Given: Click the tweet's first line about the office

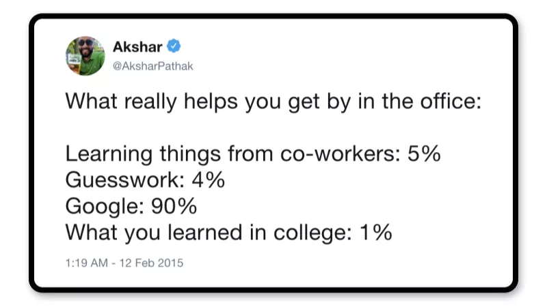Looking at the screenshot, I should pyautogui.click(x=273, y=103).
